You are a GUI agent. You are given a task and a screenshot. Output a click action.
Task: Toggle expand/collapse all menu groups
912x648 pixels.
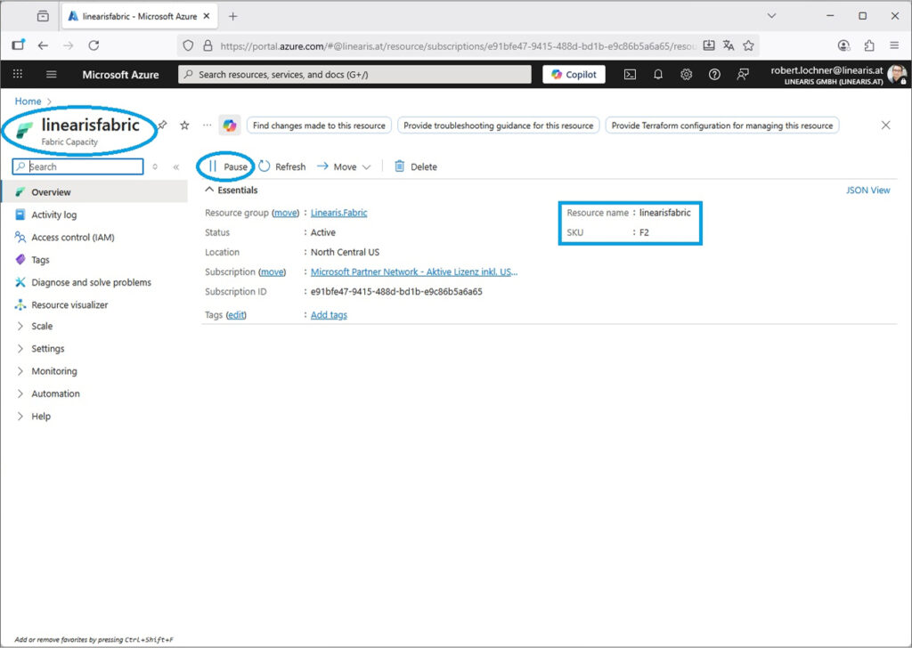[155, 166]
